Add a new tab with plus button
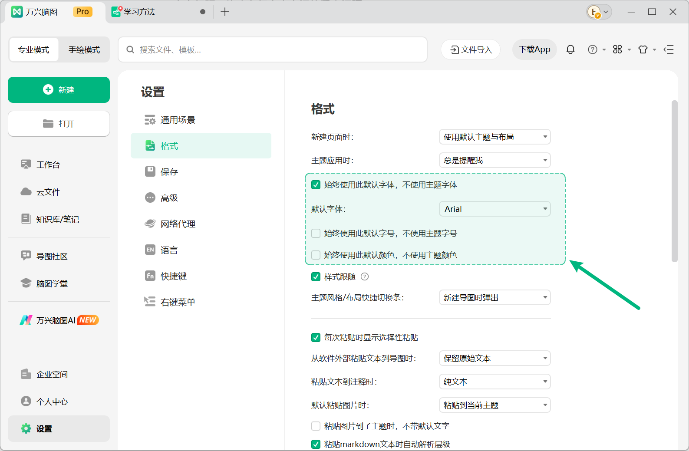This screenshot has height=451, width=689. tap(225, 12)
